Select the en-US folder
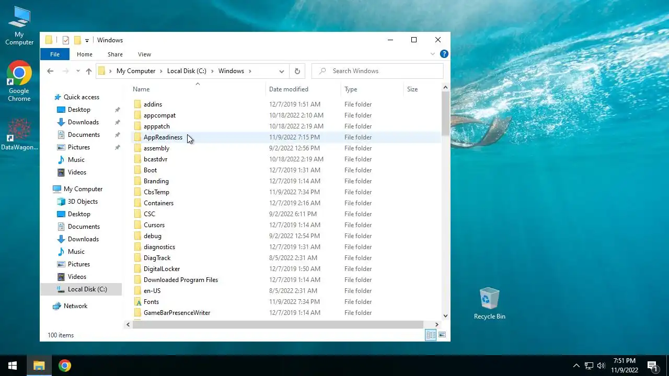Viewport: 669px width, 376px height. pos(152,291)
